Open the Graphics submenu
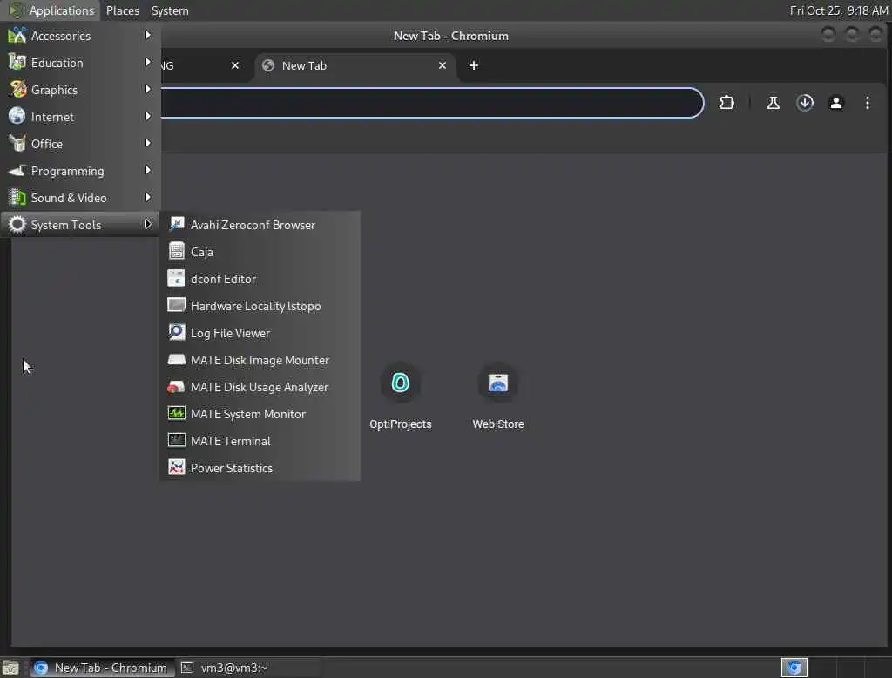 tap(80, 90)
